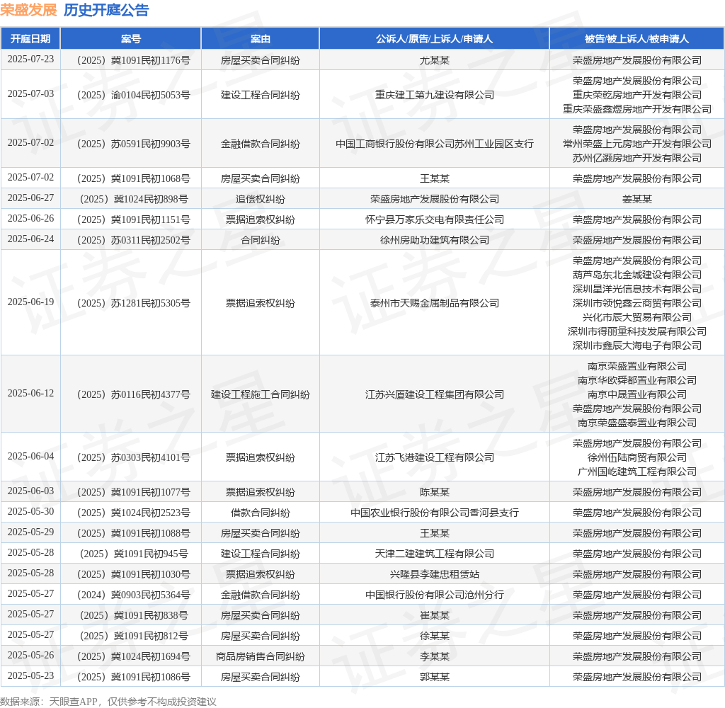Click defendant '深圳星洋光信息技术有限公司'
This screenshot has width=725, height=708.
point(636,289)
